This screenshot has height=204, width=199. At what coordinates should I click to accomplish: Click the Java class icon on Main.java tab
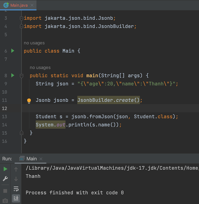click(x=6, y=5)
